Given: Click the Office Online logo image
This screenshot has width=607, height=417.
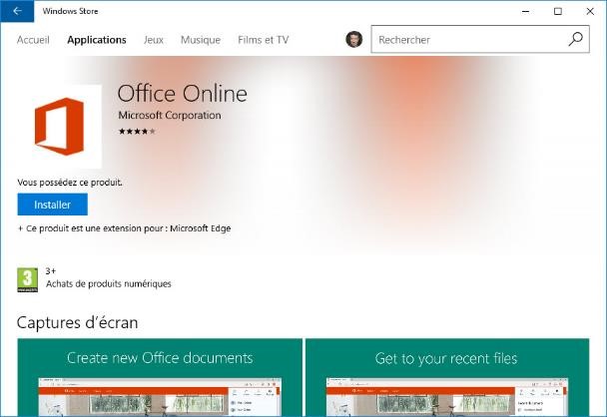Looking at the screenshot, I should (60, 127).
